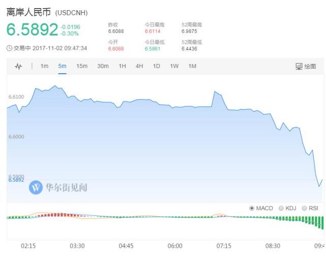Select the 4H timeframe tab
Viewport: 326px width, 257px height.
pos(139,66)
